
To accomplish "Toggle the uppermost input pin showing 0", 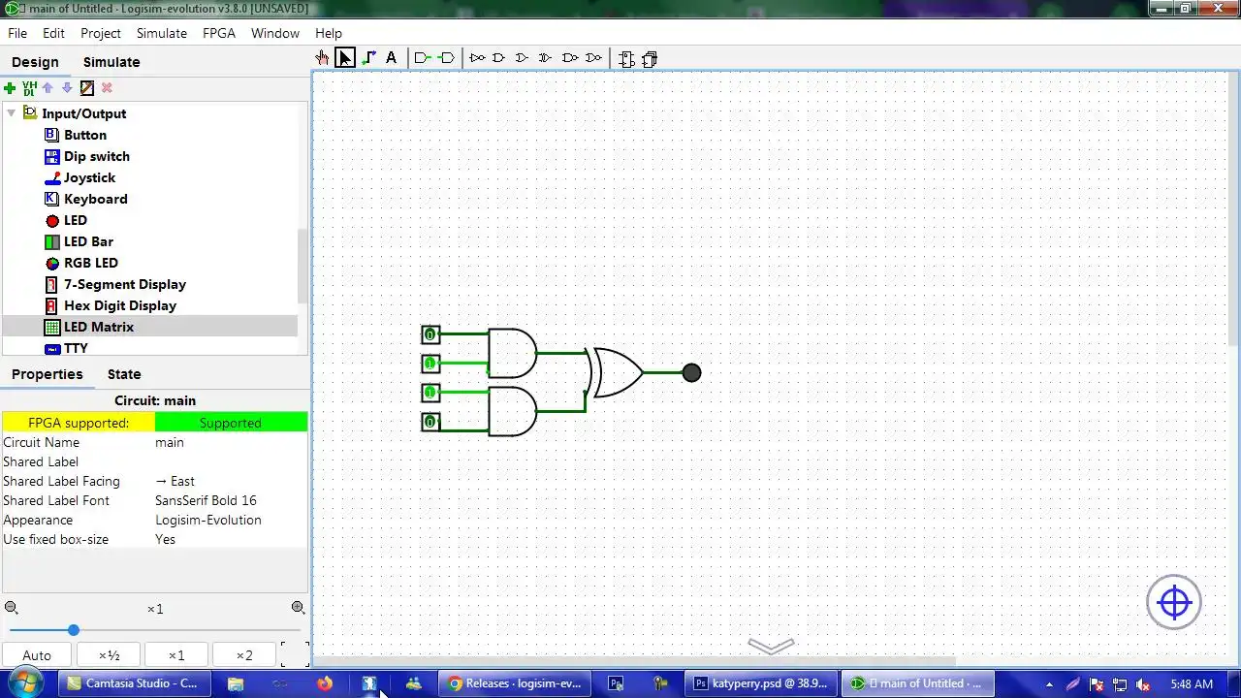I will (430, 334).
